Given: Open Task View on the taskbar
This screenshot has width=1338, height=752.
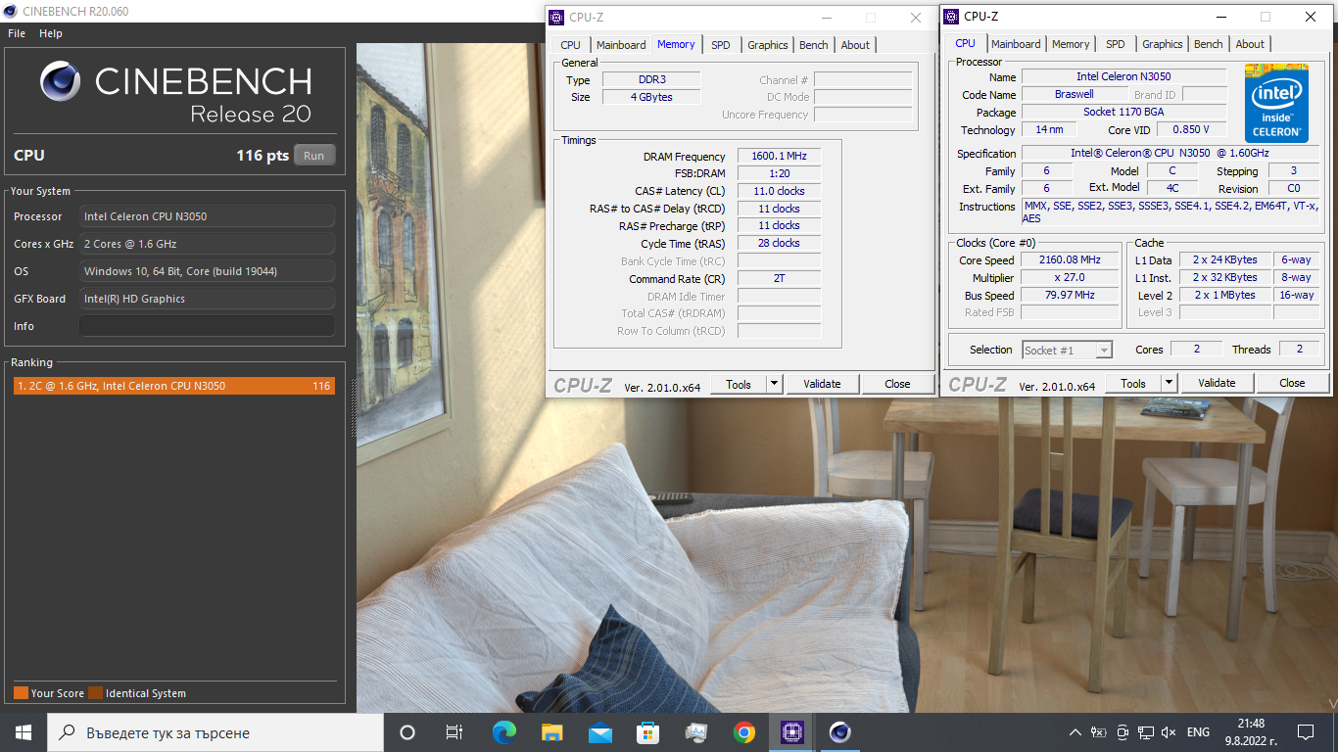Looking at the screenshot, I should 454,732.
